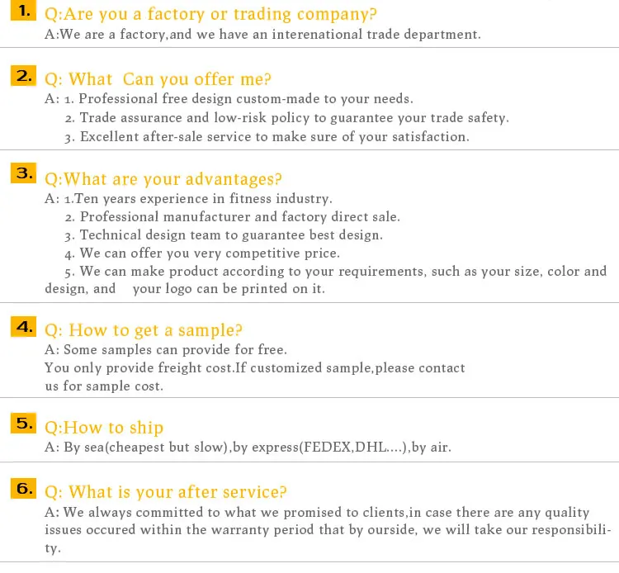Screen dimensions: 619x573
Task: Click the yellow number 5 badge
Action: click(x=24, y=424)
